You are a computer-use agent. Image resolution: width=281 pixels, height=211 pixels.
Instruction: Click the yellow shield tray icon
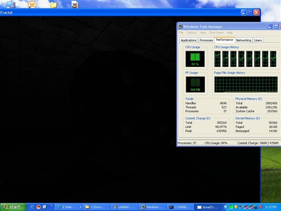pos(236,207)
